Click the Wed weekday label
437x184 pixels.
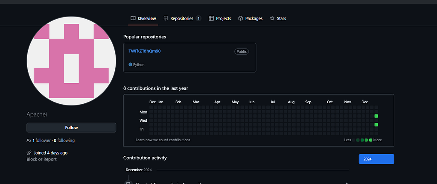143,120
